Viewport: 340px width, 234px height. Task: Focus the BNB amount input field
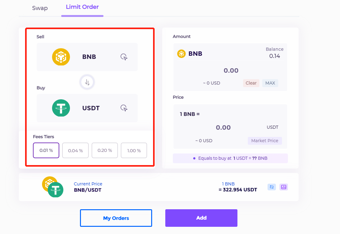(231, 70)
